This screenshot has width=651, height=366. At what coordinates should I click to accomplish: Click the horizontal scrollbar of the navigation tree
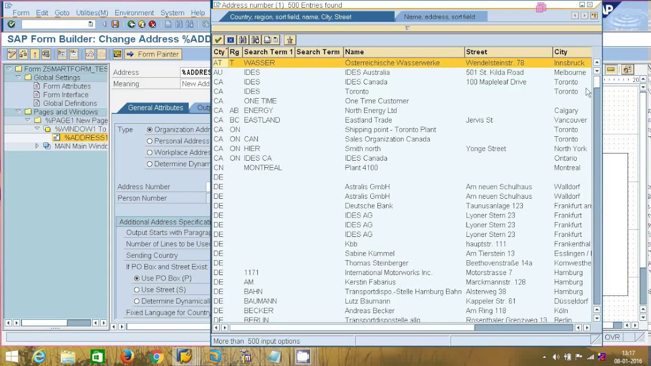(x=55, y=323)
